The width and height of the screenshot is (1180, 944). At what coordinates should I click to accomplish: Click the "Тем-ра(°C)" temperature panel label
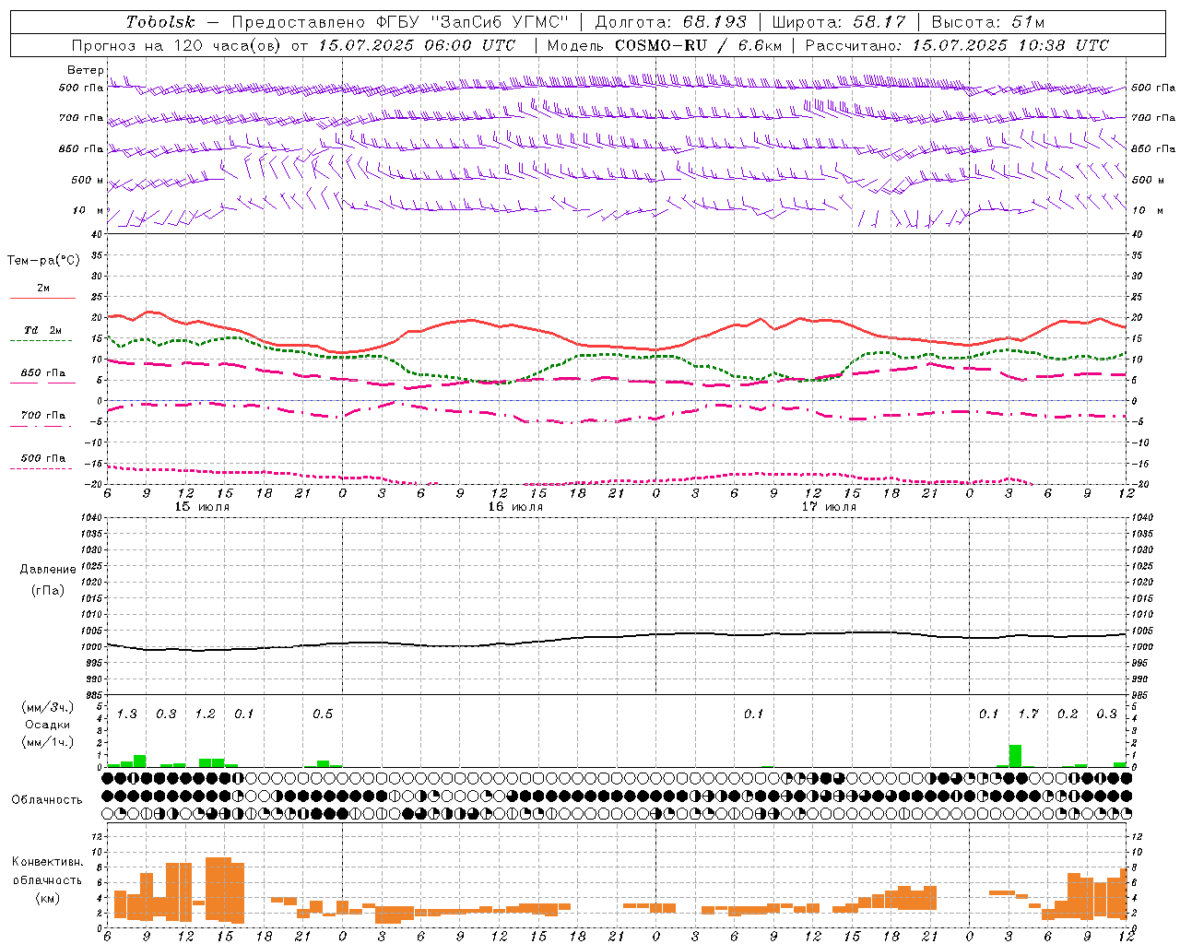[44, 261]
